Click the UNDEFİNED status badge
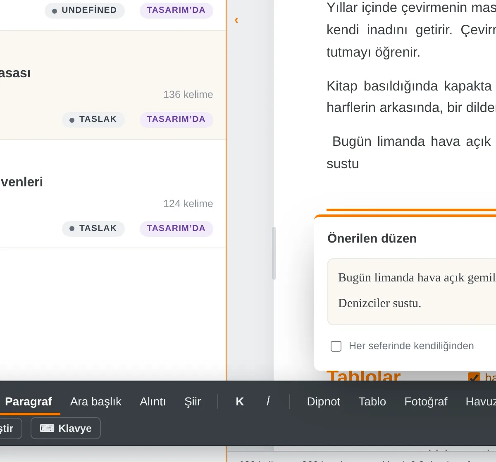Viewport: 496px width, 462px height. click(x=85, y=10)
